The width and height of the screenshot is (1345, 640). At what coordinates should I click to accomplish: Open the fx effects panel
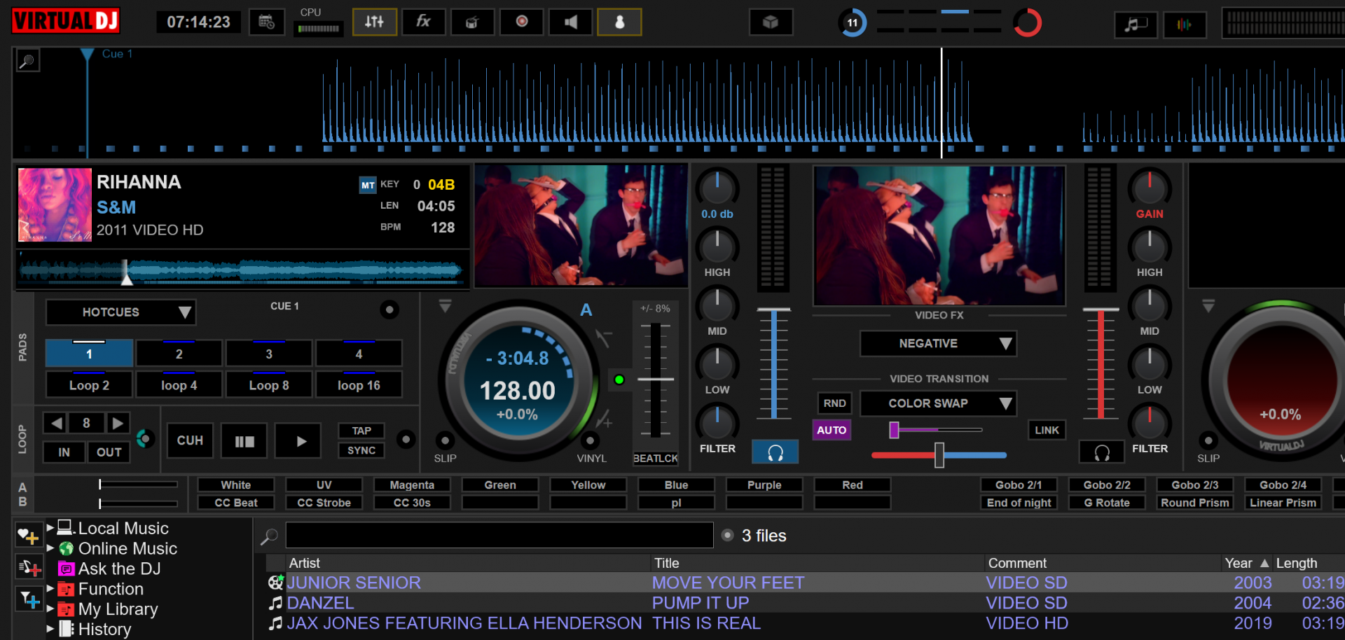pos(424,22)
